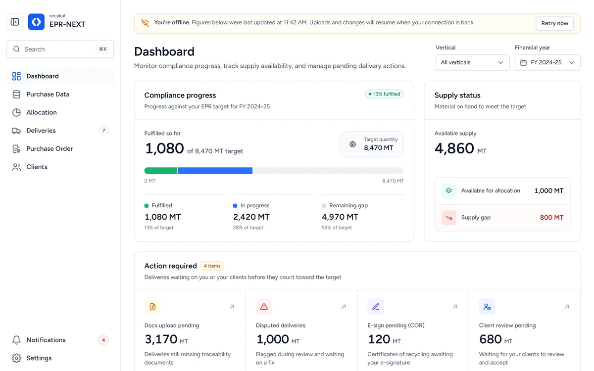This screenshot has height=371, width=594.
Task: Click the Available for allocation layers icon
Action: coord(448,190)
